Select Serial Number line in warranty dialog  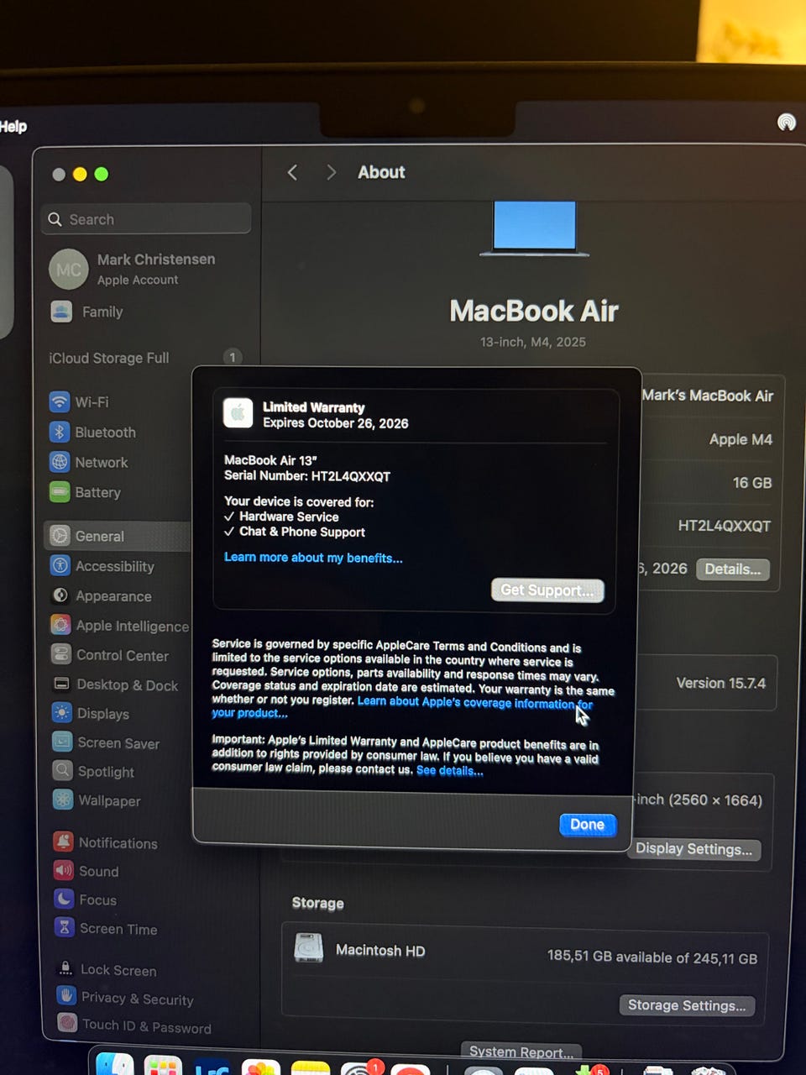[307, 476]
